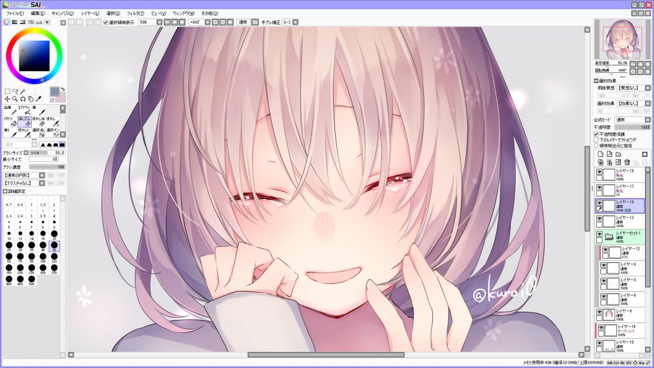654x368 pixels.
Task: Show the RGB slider panel
Action: click(15, 22)
